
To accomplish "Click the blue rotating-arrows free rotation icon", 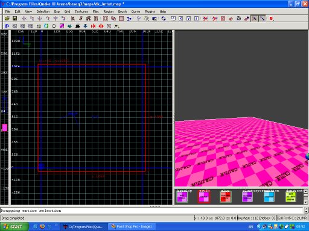I will [x=164, y=19].
